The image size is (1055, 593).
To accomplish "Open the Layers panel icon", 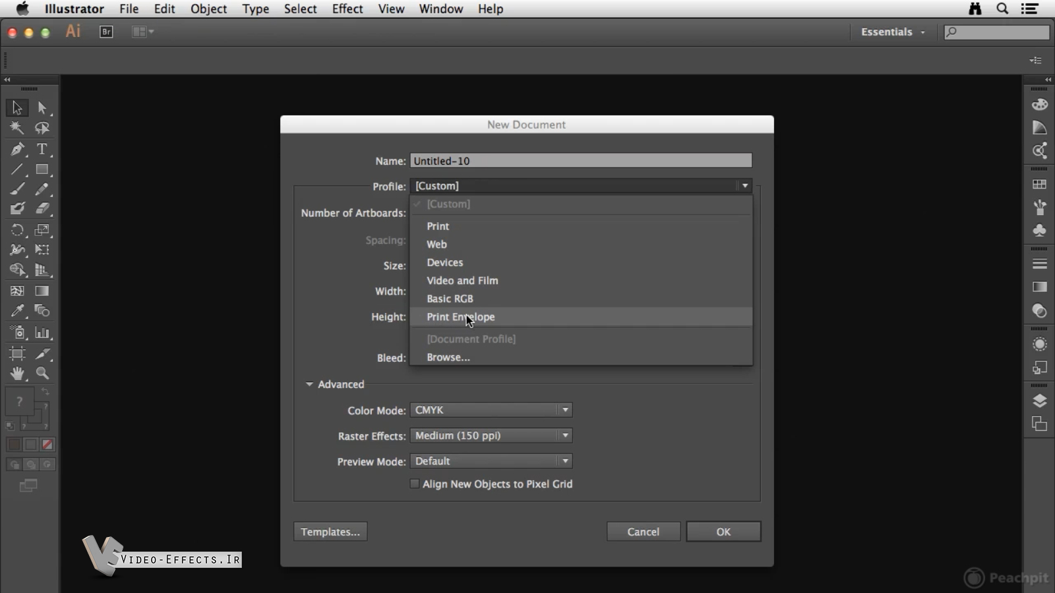I will point(1040,401).
